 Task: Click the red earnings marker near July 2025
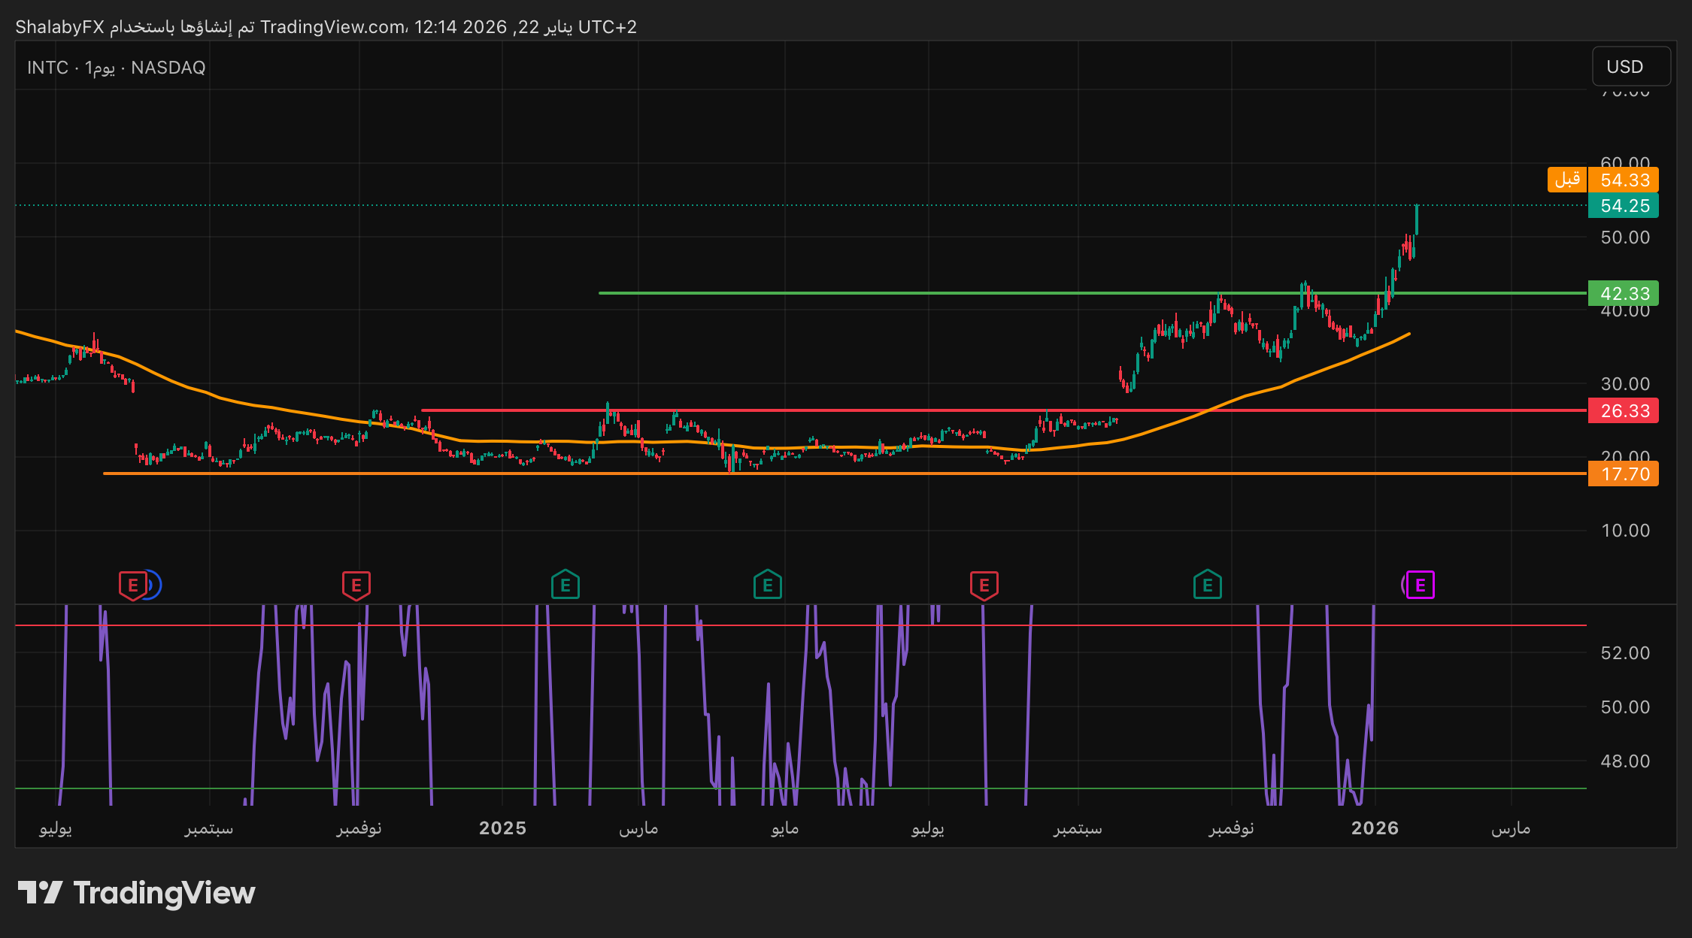pyautogui.click(x=984, y=585)
